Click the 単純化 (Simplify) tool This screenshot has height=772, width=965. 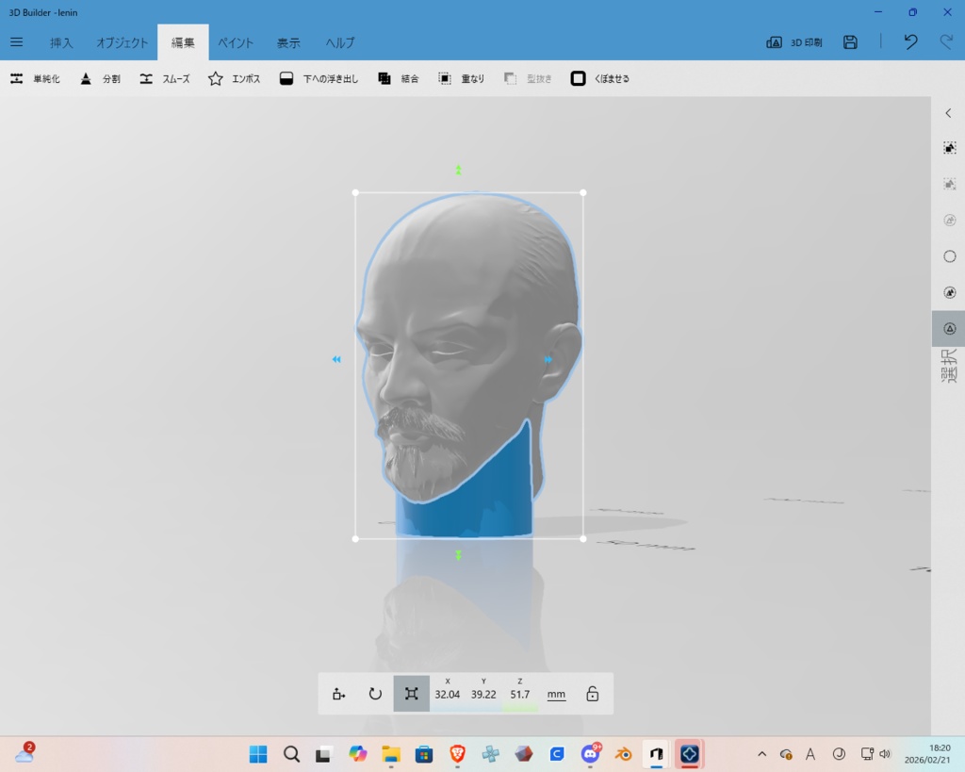[x=35, y=79]
